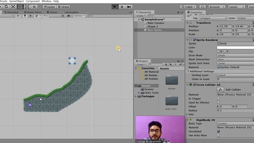Open the Draw Mode dropdown

click(235, 56)
